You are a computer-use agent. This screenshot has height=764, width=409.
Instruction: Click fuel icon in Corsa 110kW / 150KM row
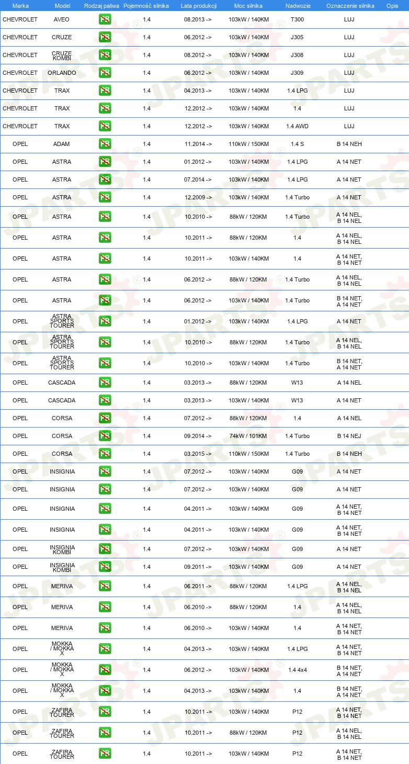105,454
